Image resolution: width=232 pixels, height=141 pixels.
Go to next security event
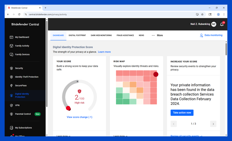click(213, 124)
